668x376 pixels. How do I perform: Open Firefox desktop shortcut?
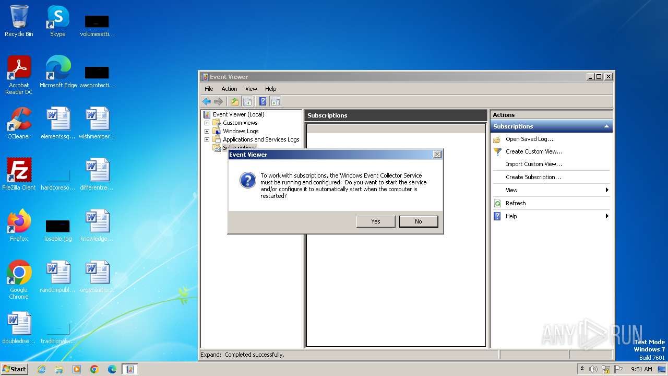coord(19,226)
